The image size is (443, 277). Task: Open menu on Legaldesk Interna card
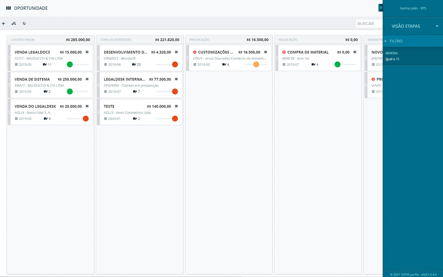[x=176, y=79]
